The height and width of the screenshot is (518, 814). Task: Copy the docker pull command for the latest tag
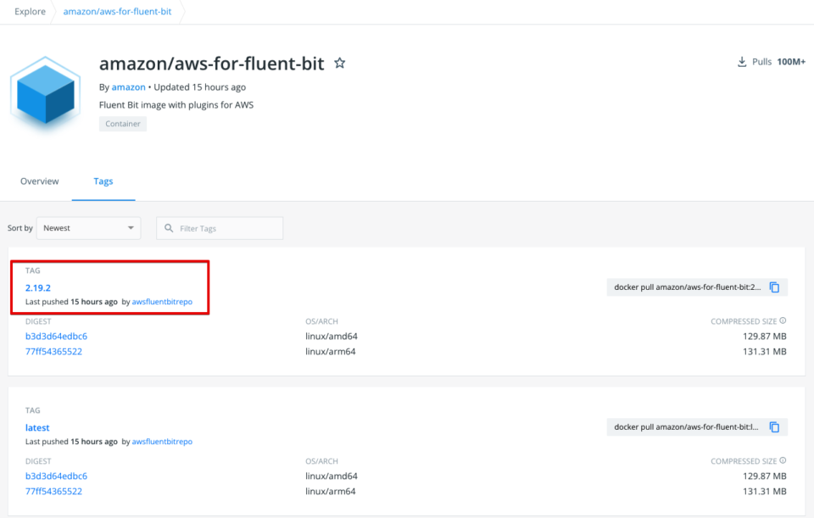[774, 426]
